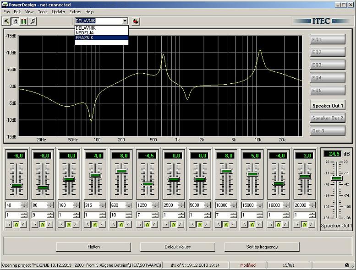Viewport: 356px width, 270px height.
Task: Click the hammer tool icon in the toolbar
Action: tap(6, 21)
